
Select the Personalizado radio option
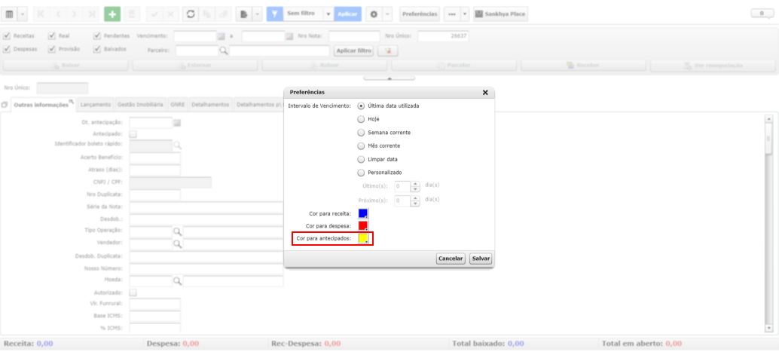(361, 173)
